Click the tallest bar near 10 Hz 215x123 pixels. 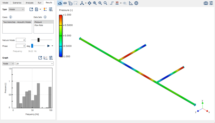(18, 95)
